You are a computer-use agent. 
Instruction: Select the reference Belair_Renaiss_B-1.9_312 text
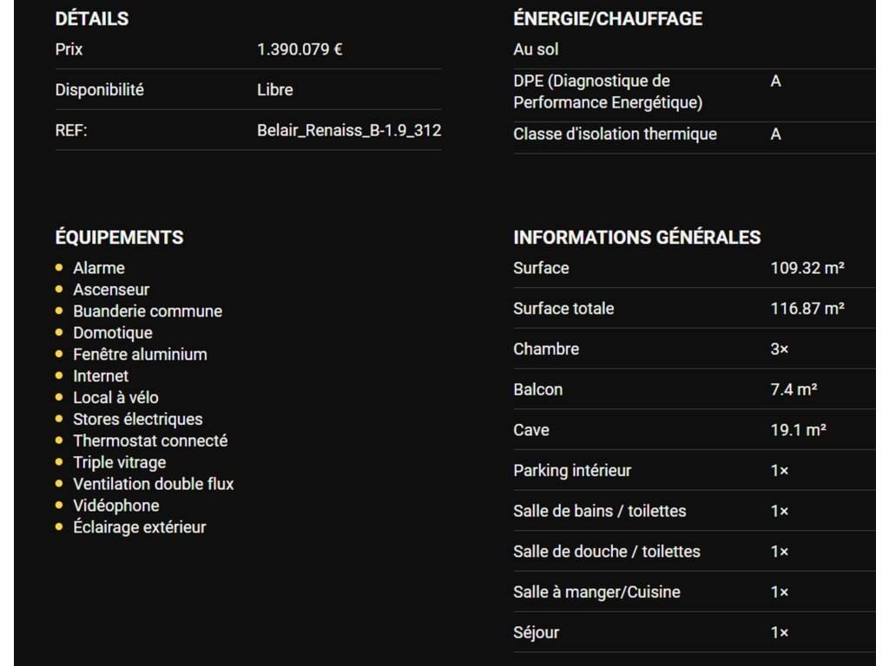(349, 130)
